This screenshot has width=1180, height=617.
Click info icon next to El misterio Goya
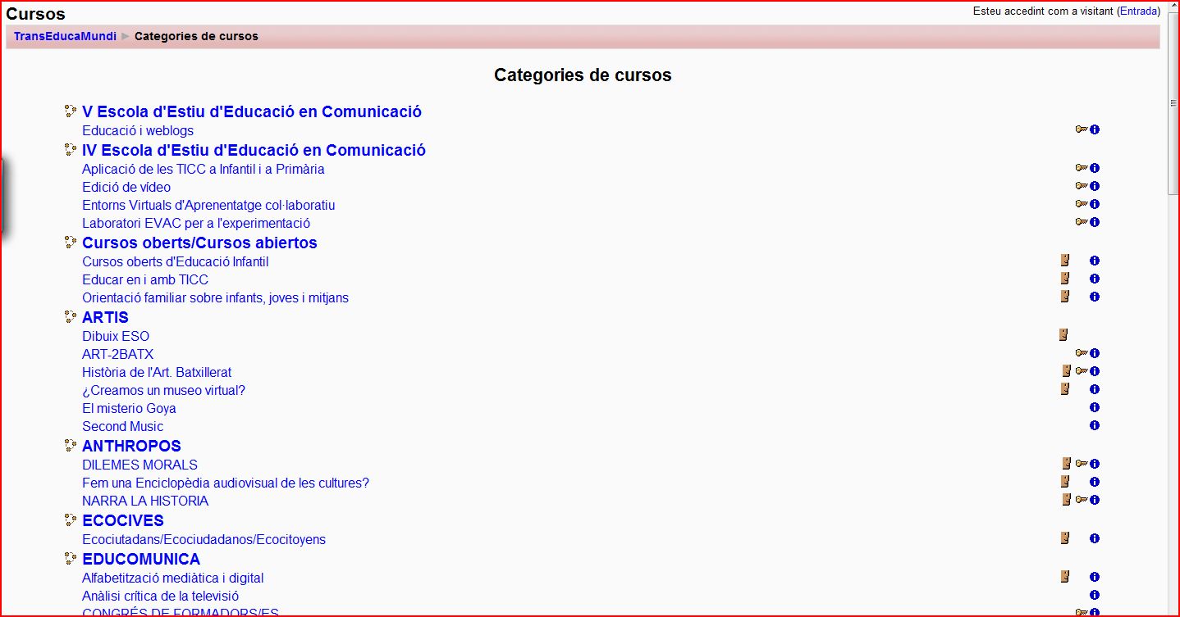coord(1094,408)
